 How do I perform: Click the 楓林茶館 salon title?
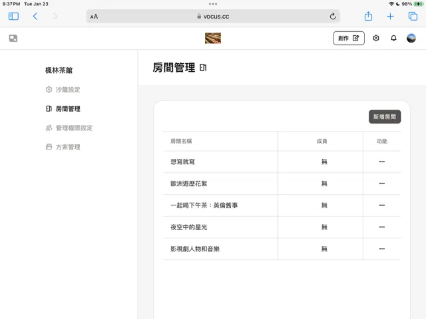[x=59, y=70]
